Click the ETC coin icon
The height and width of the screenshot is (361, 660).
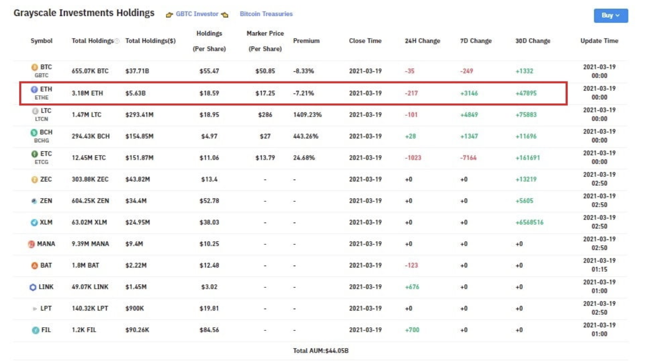34,154
